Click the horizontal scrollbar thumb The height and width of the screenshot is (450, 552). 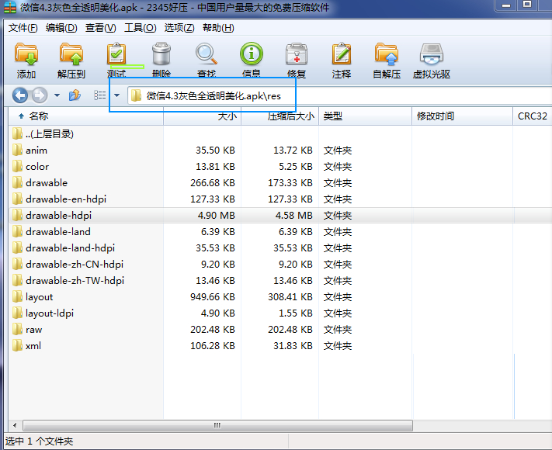(x=217, y=425)
